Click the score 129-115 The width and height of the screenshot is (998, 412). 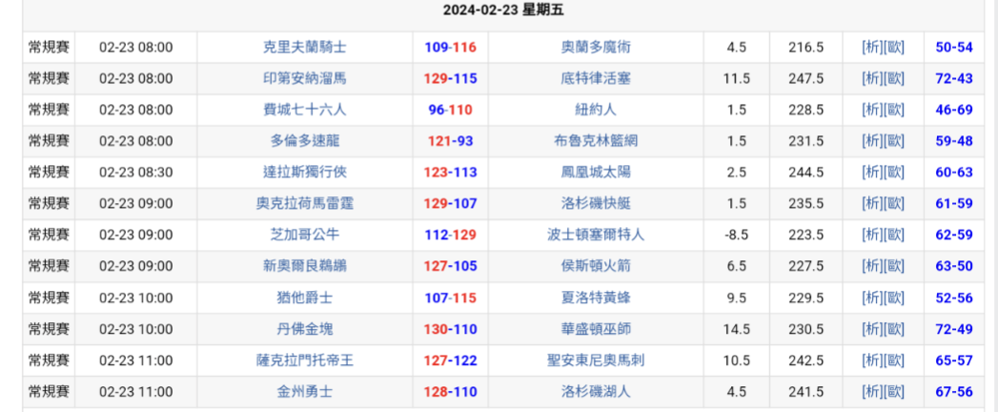pyautogui.click(x=451, y=78)
